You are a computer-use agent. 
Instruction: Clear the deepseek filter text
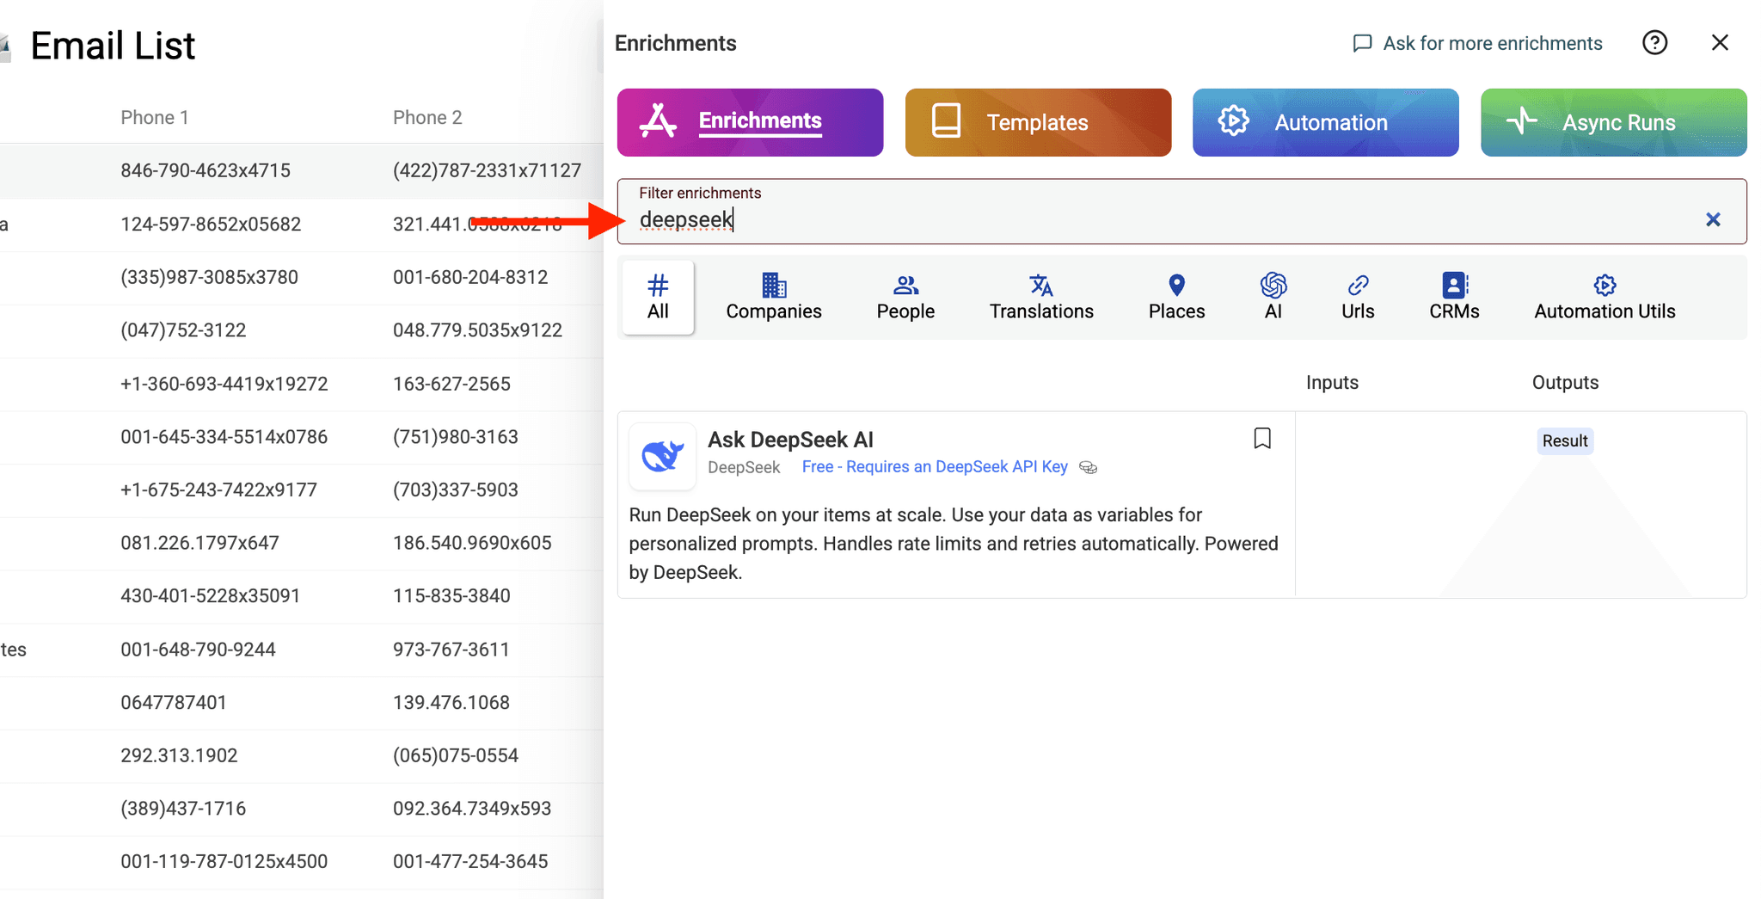coord(1713,219)
